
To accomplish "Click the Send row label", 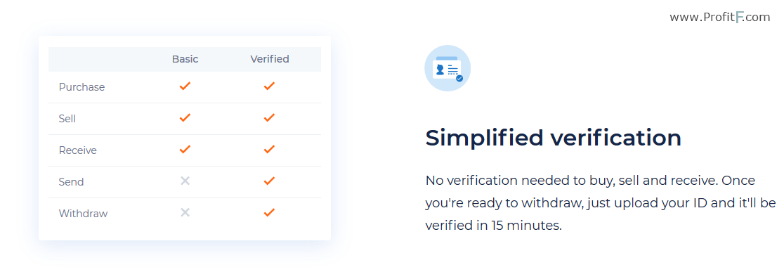I will pos(71,182).
